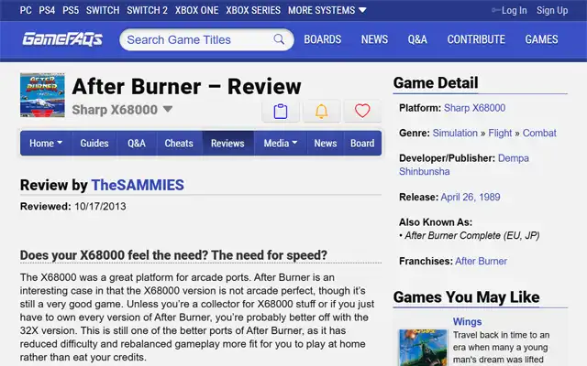Click the Game Detail heading
587x366 pixels.
(x=436, y=83)
